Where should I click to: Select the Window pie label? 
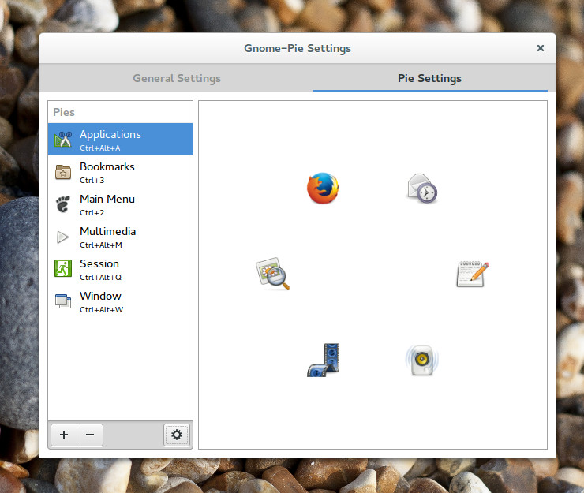100,296
